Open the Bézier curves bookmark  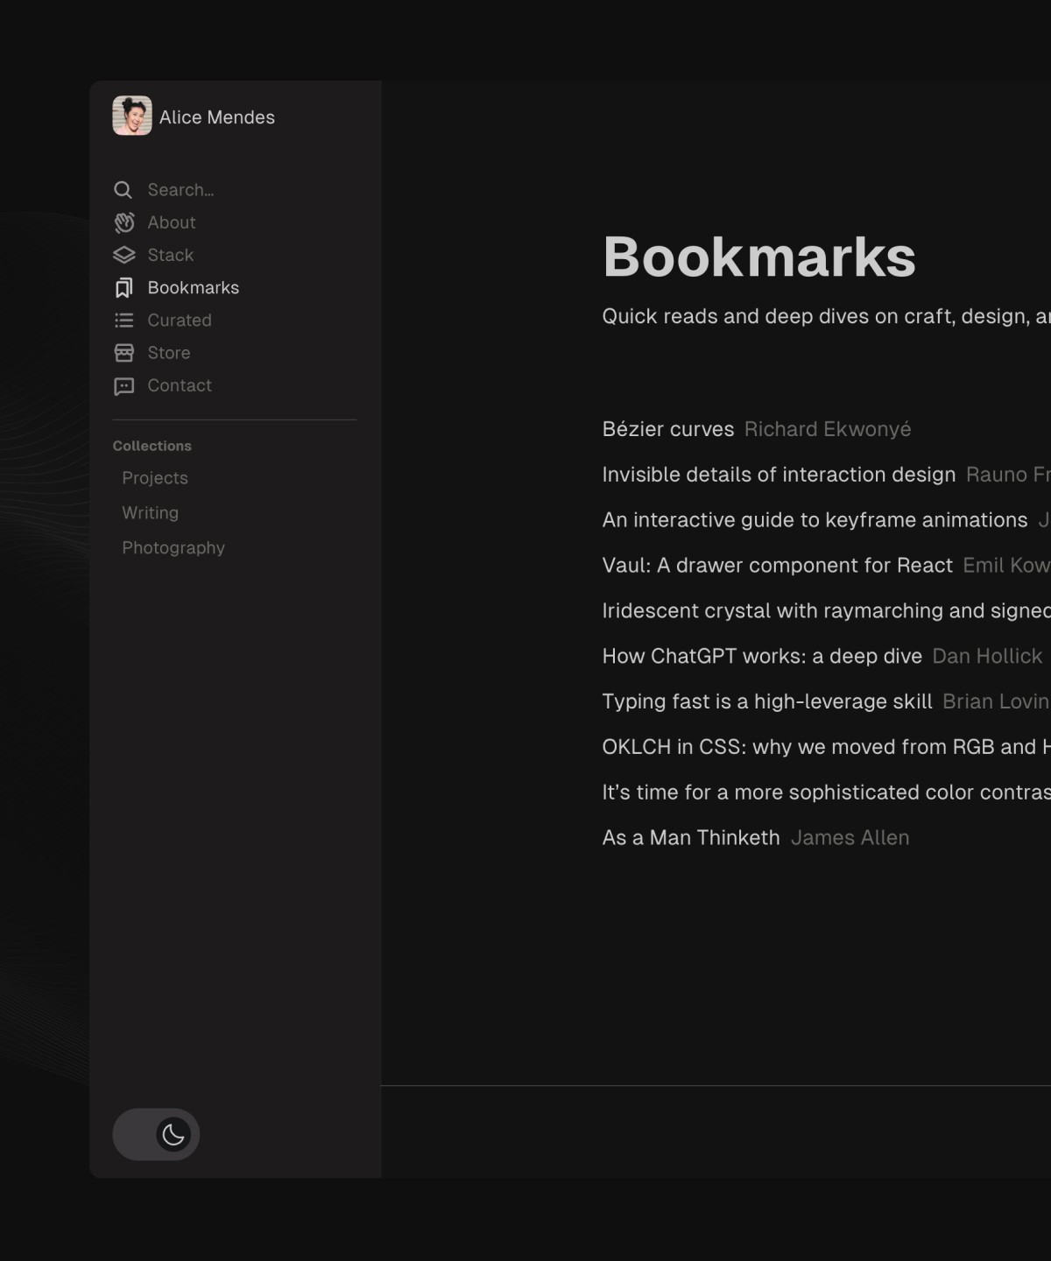click(x=667, y=429)
